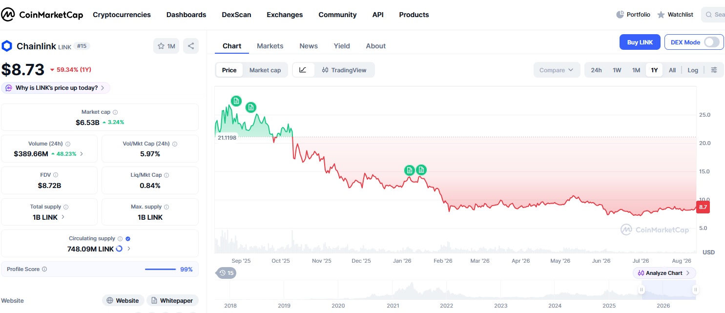Click right handle of range slider

(x=695, y=290)
